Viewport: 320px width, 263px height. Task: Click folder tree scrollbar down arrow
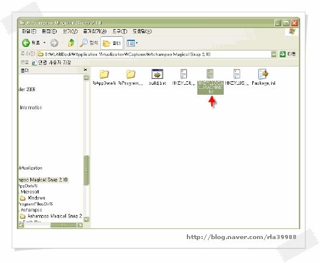(x=86, y=219)
